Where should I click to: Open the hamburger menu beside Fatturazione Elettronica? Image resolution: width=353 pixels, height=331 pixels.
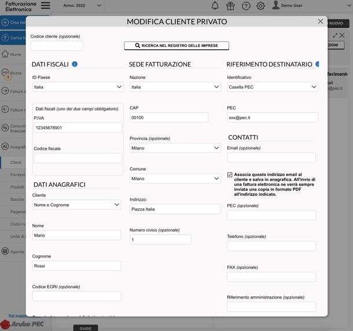(46, 5)
